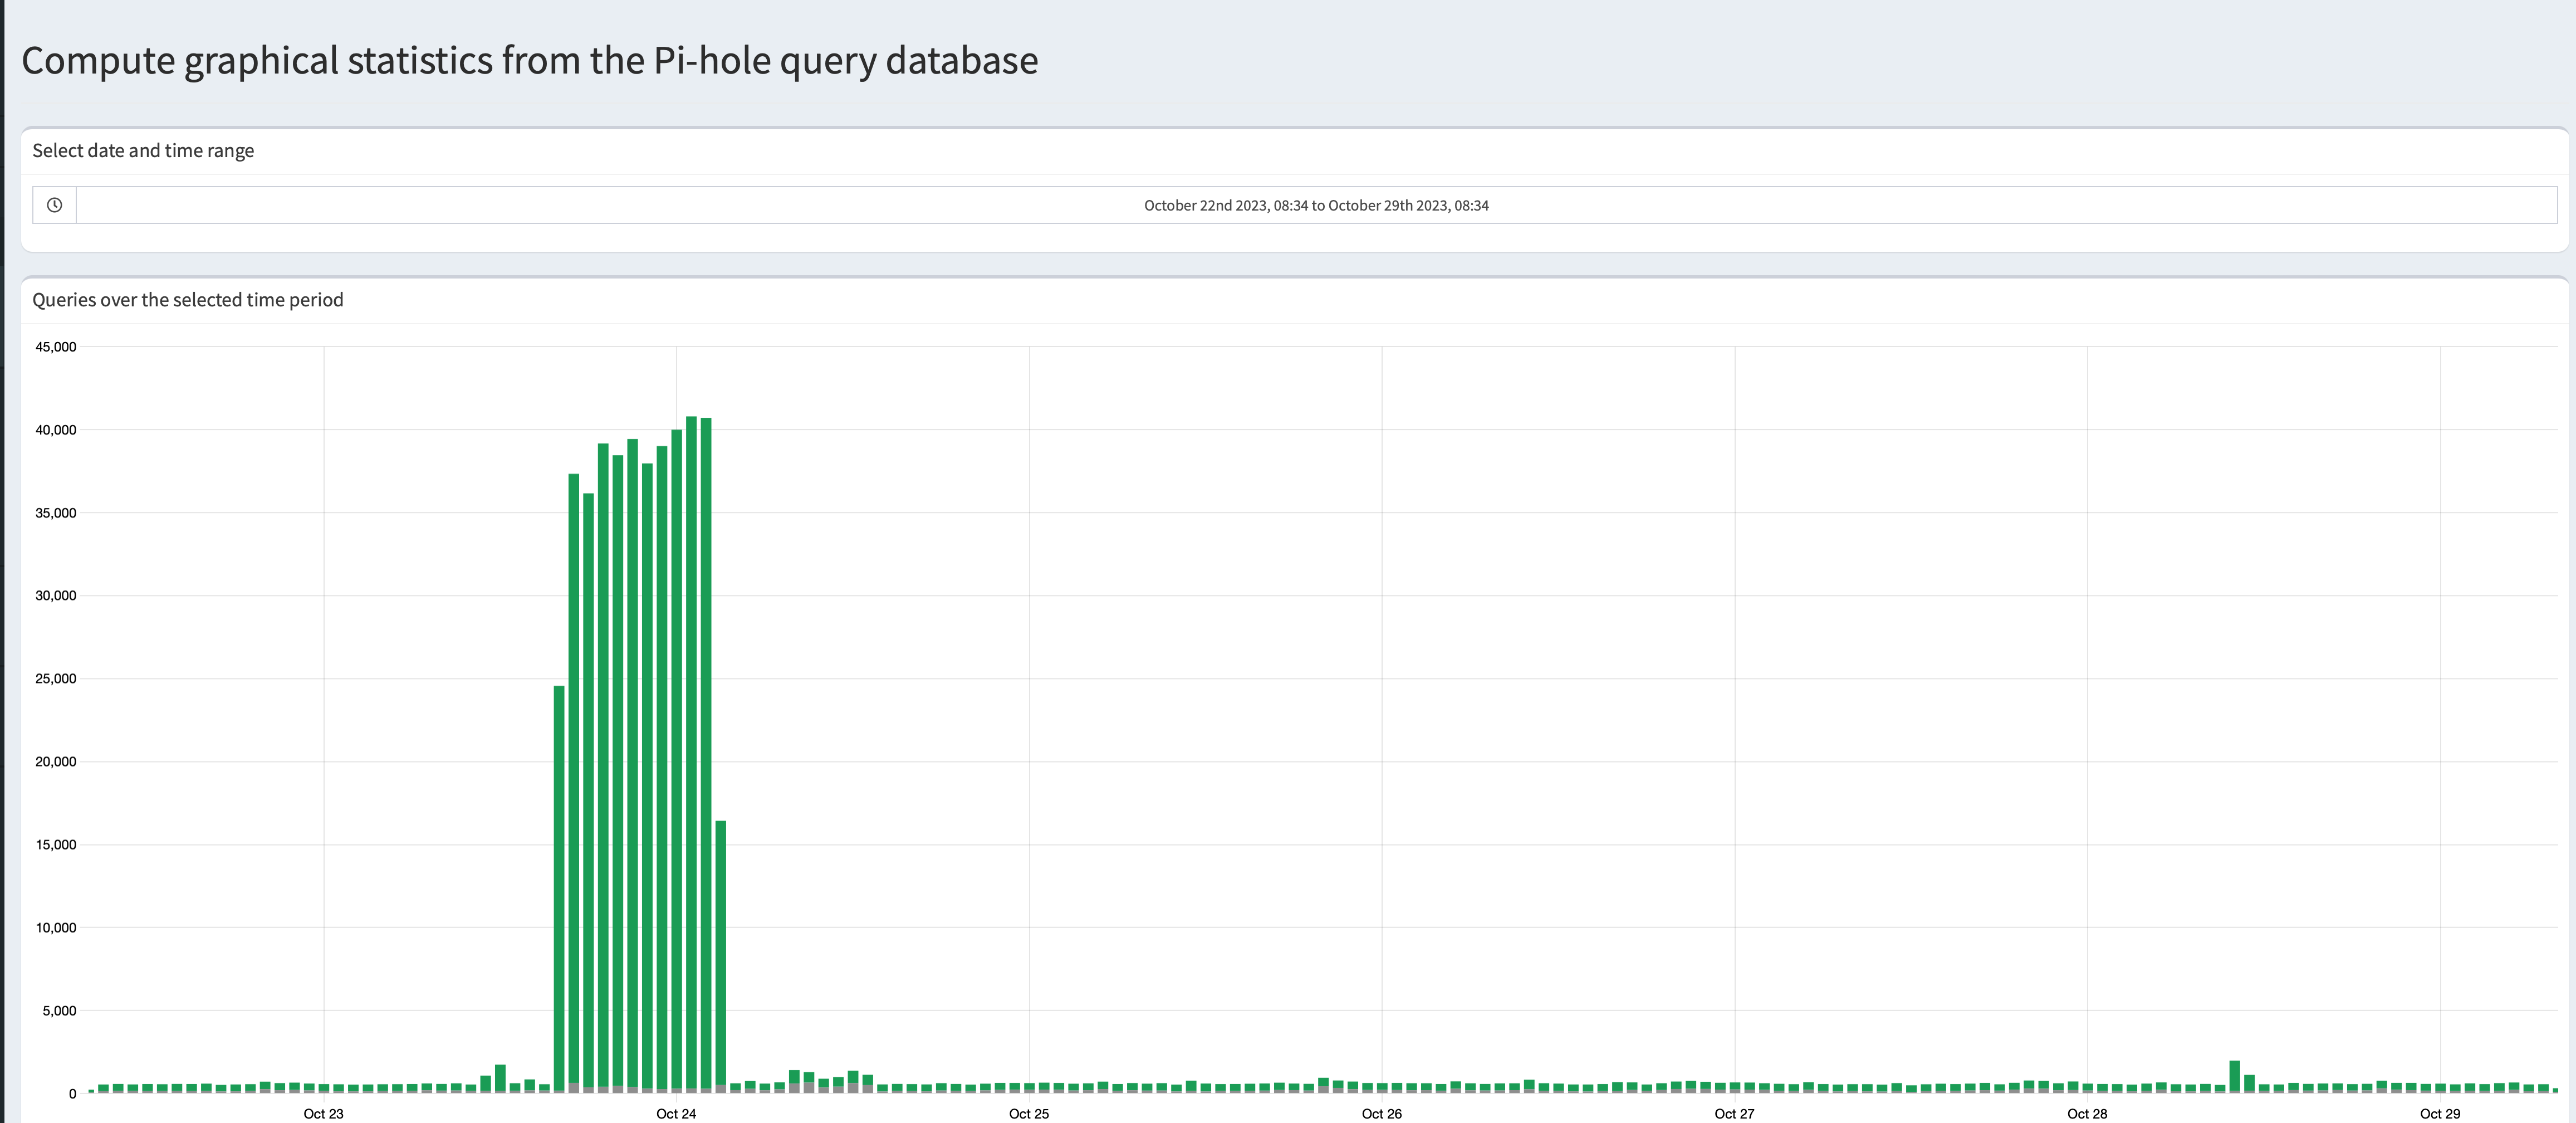Click the Oct 26 x-axis label
The height and width of the screenshot is (1123, 2576).
(1381, 1113)
